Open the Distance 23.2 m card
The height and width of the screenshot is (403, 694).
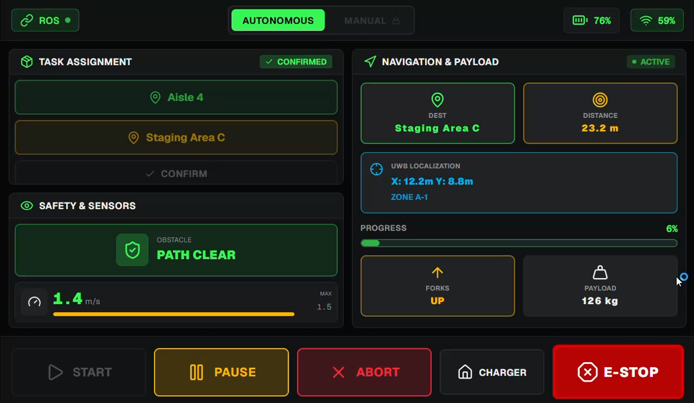[600, 113]
